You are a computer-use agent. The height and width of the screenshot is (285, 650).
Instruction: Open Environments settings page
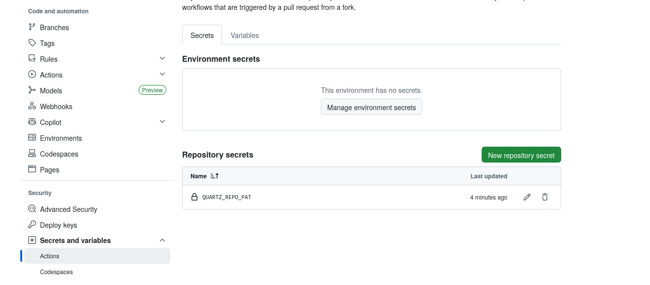(x=61, y=138)
